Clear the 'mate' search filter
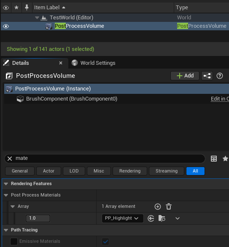 coord(10,159)
